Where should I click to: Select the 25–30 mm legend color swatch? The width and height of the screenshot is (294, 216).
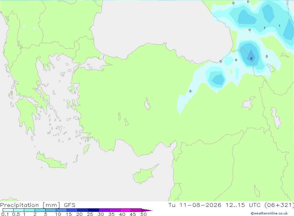pos(93,210)
